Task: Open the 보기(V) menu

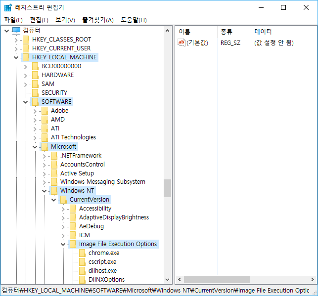Action: (x=65, y=20)
